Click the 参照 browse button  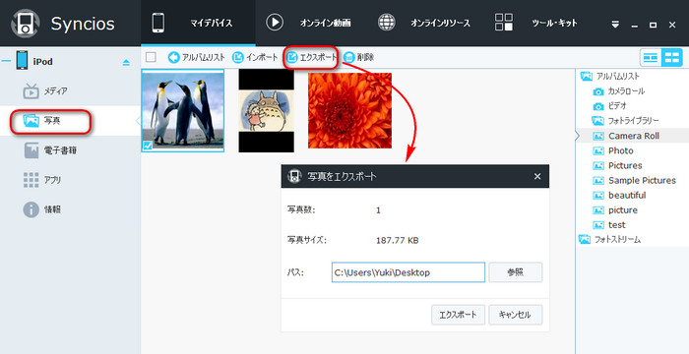pos(516,272)
